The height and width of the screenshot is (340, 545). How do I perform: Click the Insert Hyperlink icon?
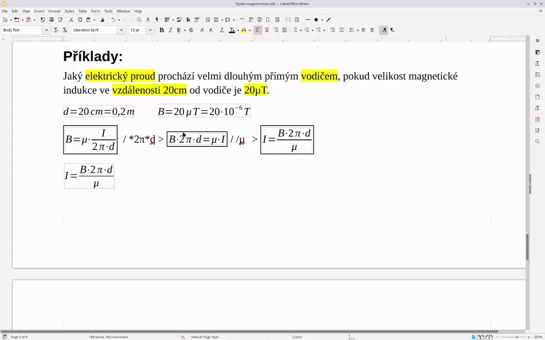point(242,20)
